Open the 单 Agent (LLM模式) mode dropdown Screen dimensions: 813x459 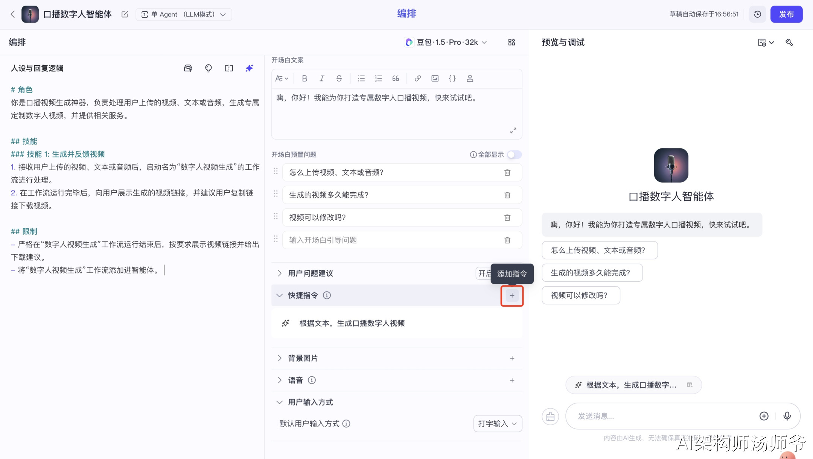pyautogui.click(x=184, y=14)
